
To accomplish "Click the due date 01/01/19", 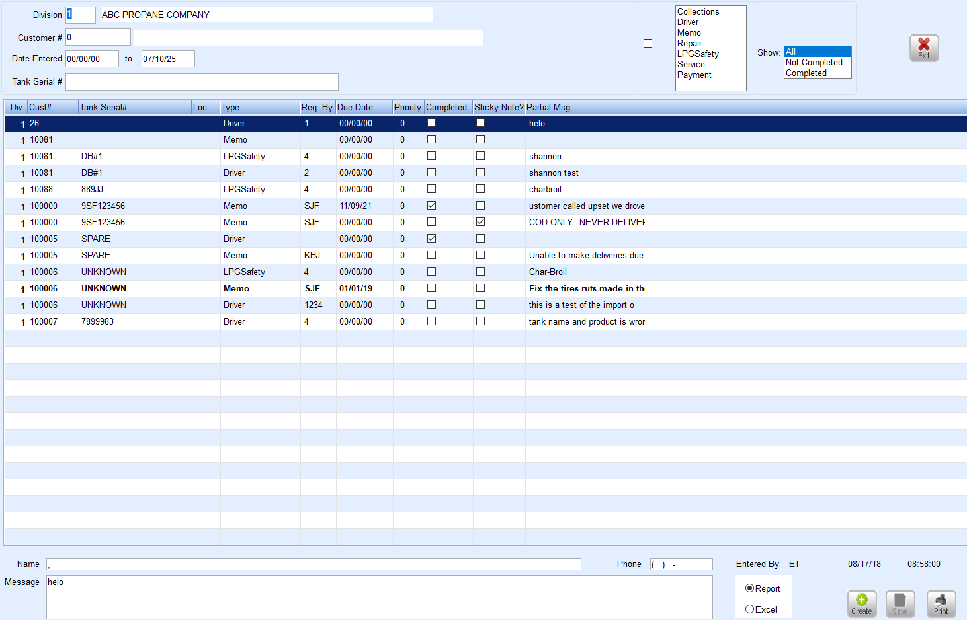I will pyautogui.click(x=356, y=288).
